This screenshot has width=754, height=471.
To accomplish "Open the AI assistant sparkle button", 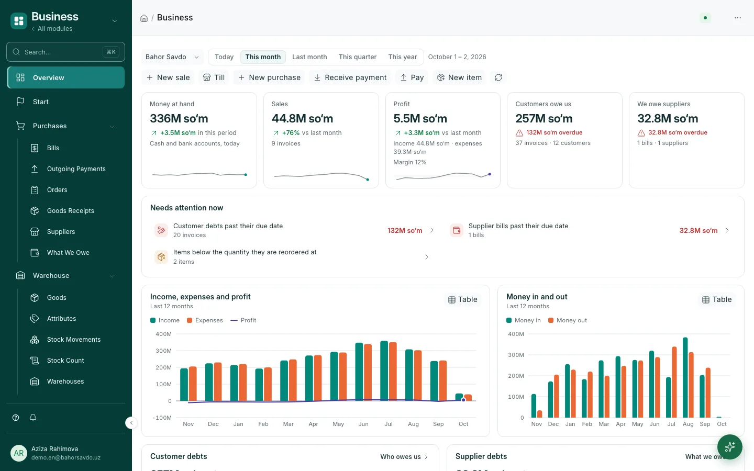I will [x=730, y=447].
